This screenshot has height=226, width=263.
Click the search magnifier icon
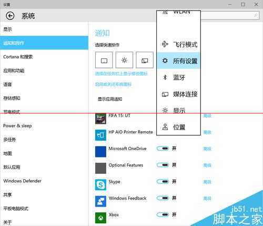pos(256,15)
